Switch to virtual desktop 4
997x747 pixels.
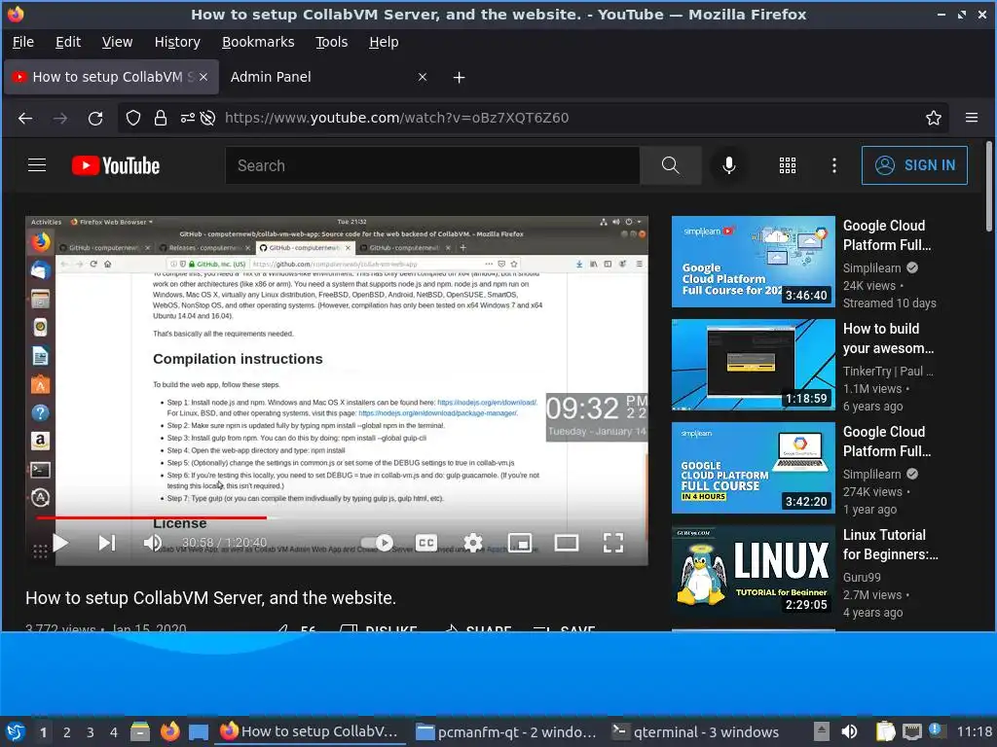click(x=114, y=732)
